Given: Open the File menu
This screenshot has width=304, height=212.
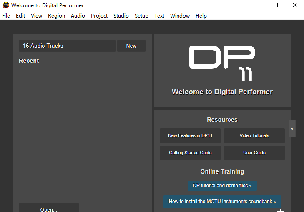Looking at the screenshot, I should pyautogui.click(x=6, y=16).
